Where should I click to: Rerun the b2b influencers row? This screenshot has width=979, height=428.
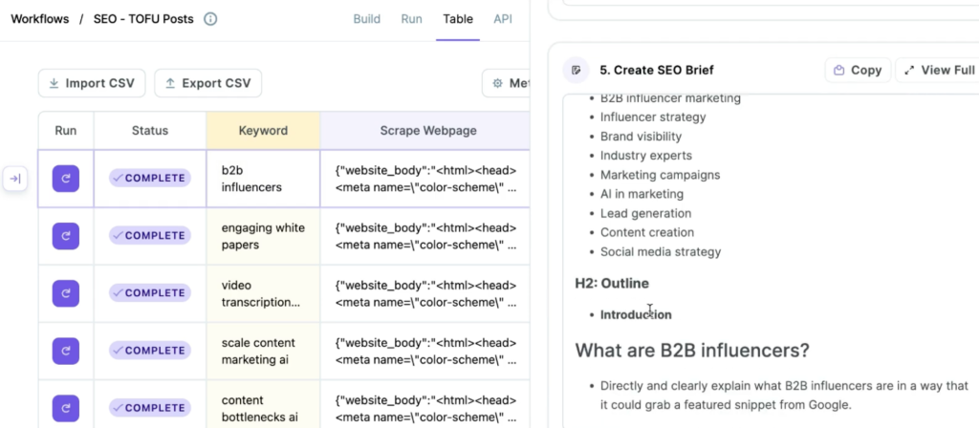coord(66,179)
